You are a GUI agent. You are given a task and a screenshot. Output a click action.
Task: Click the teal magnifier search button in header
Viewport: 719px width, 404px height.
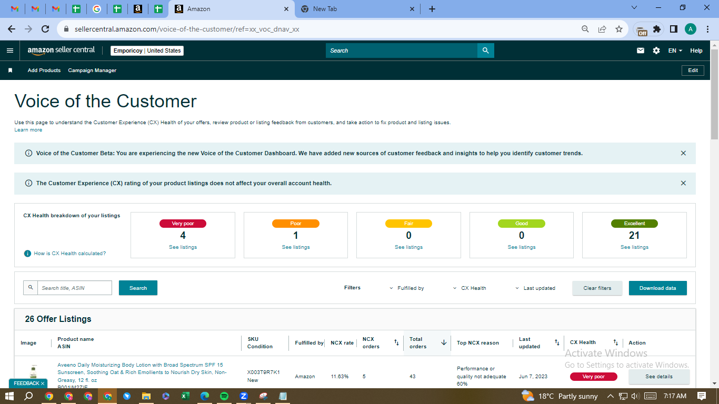(x=486, y=50)
